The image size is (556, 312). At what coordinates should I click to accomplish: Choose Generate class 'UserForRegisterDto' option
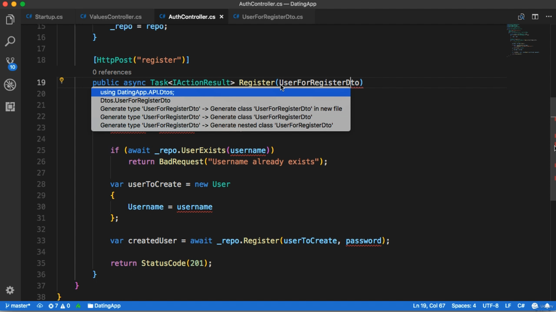(x=221, y=117)
